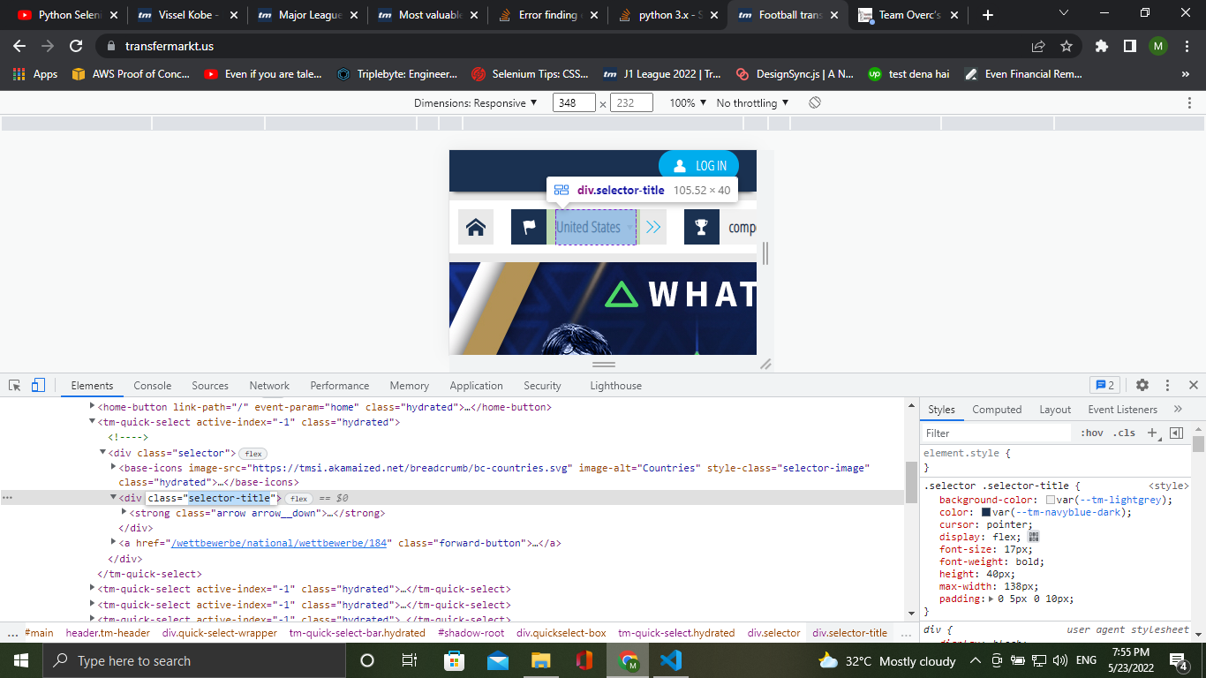This screenshot has height=678, width=1206.
Task: Click the home icon on the webpage
Action: (x=476, y=227)
